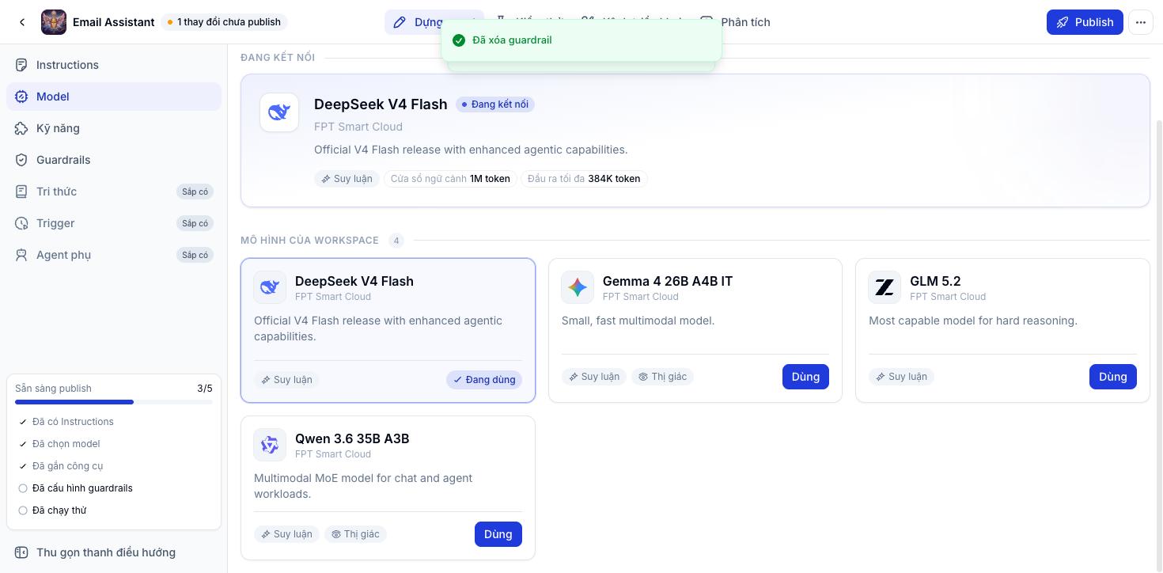The image size is (1163, 573).
Task: Click the Tri thức book icon
Action: point(21,192)
